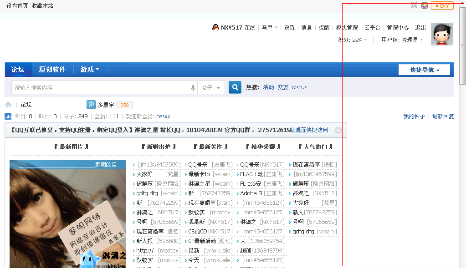Open the 最新图片 slideshow image
This screenshot has width=466, height=268.
pos(68,214)
